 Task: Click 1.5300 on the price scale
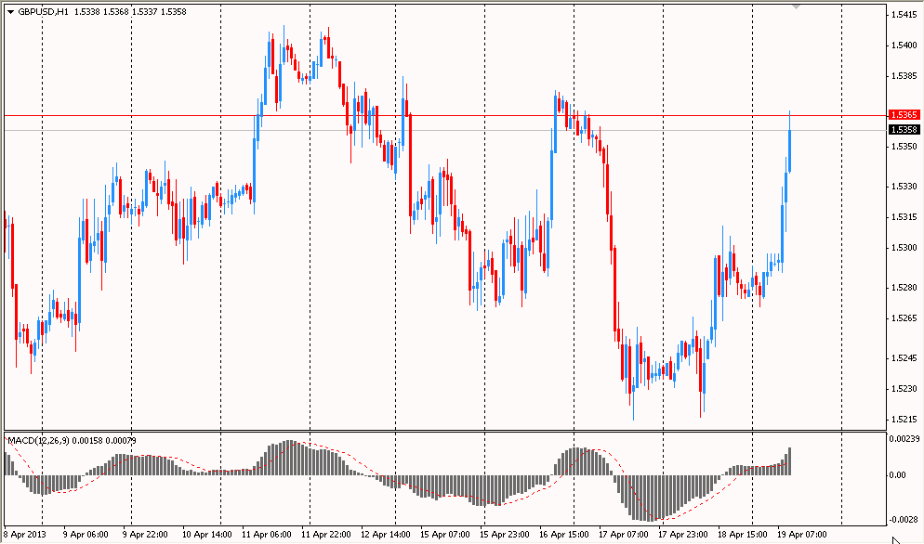pos(904,248)
